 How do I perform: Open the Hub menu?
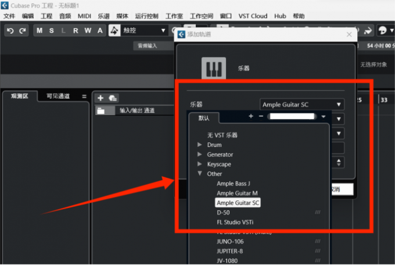pos(280,16)
